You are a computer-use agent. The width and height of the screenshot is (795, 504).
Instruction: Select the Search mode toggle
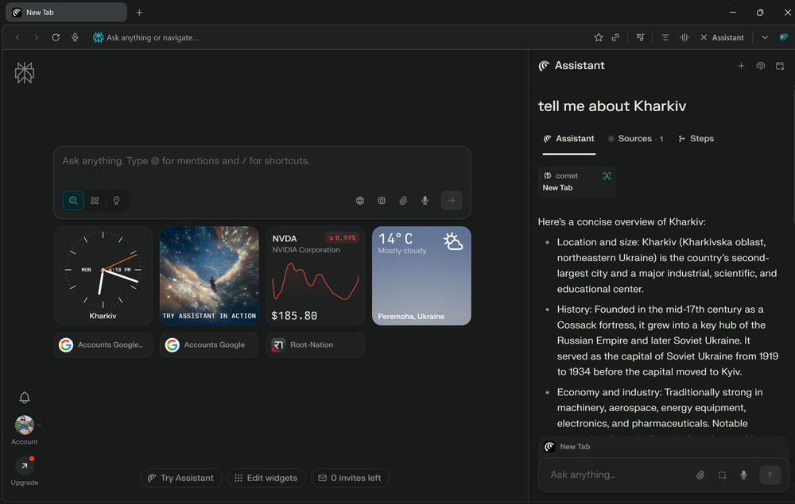point(73,200)
